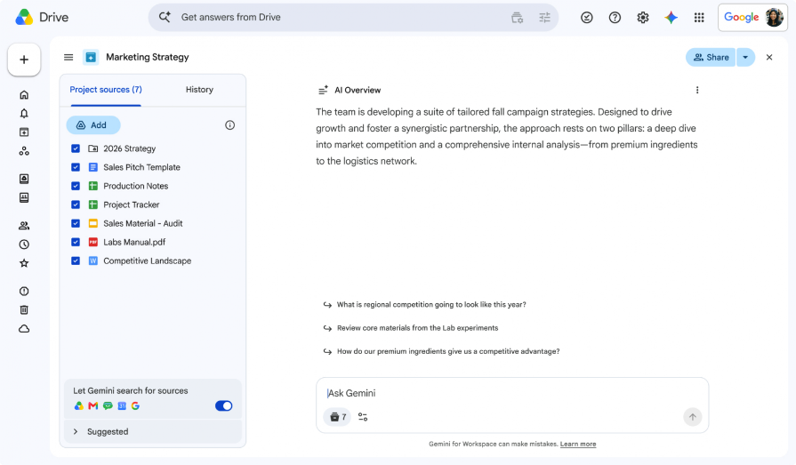This screenshot has width=796, height=465.
Task: Uncheck Production Notes source
Action: pyautogui.click(x=76, y=187)
